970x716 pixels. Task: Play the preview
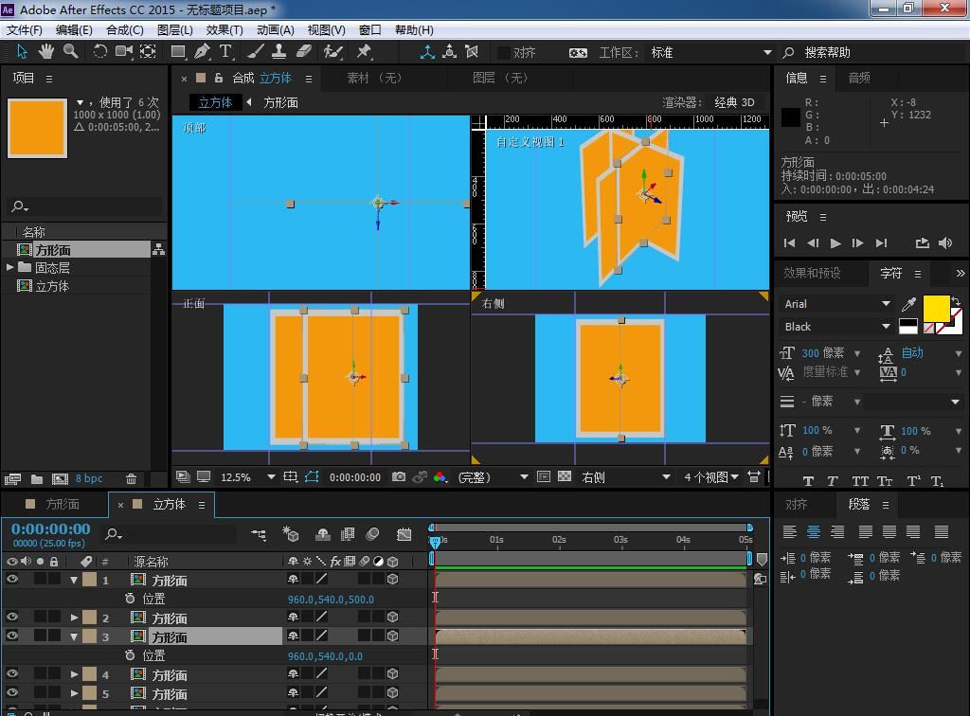click(835, 243)
